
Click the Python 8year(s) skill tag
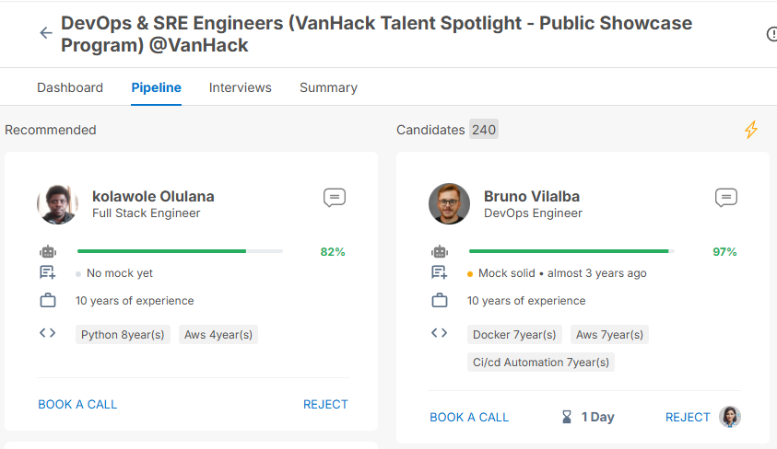[123, 335]
